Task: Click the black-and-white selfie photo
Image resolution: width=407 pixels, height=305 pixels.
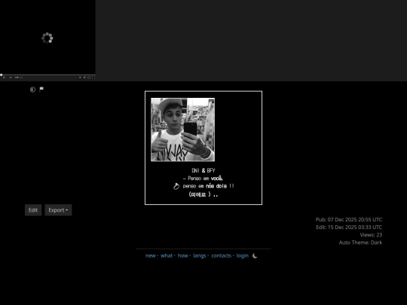Action: 182,130
